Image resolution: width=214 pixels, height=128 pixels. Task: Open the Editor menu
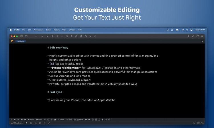(x=49, y=30)
